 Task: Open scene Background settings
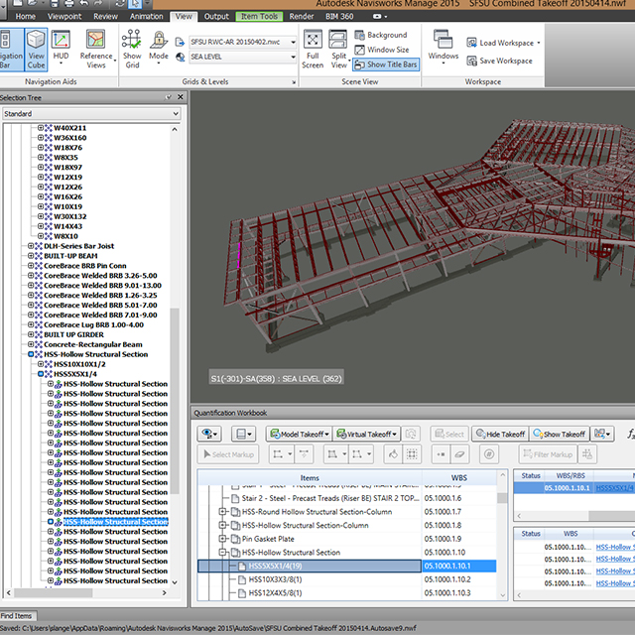pyautogui.click(x=381, y=36)
